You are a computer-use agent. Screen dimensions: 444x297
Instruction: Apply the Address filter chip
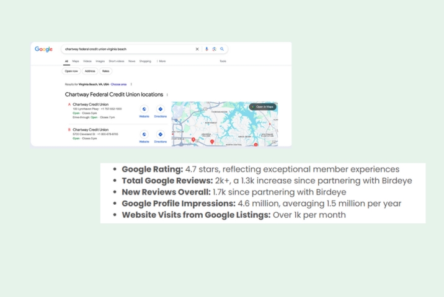(x=90, y=71)
